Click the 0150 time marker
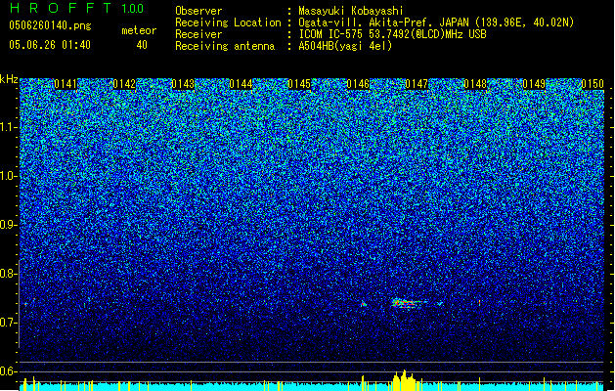This screenshot has width=615, height=391. pyautogui.click(x=593, y=84)
